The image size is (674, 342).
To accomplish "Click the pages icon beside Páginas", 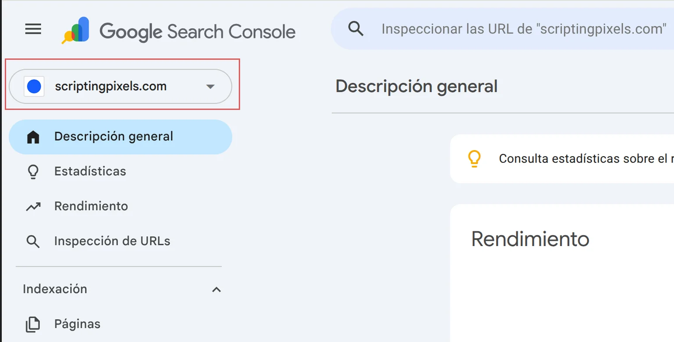I will click(x=33, y=324).
